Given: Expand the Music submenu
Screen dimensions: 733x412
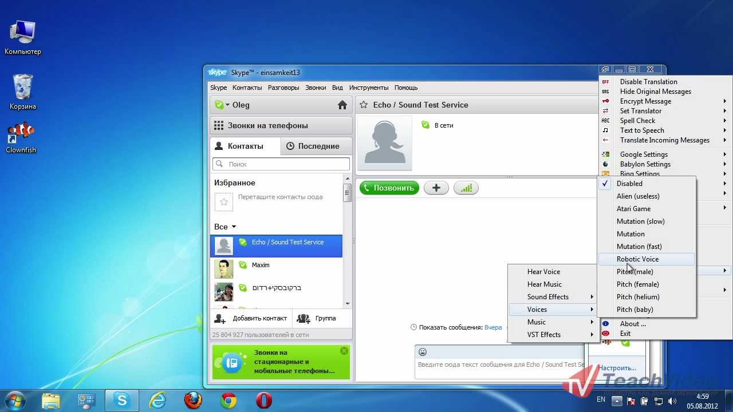Looking at the screenshot, I should point(553,322).
